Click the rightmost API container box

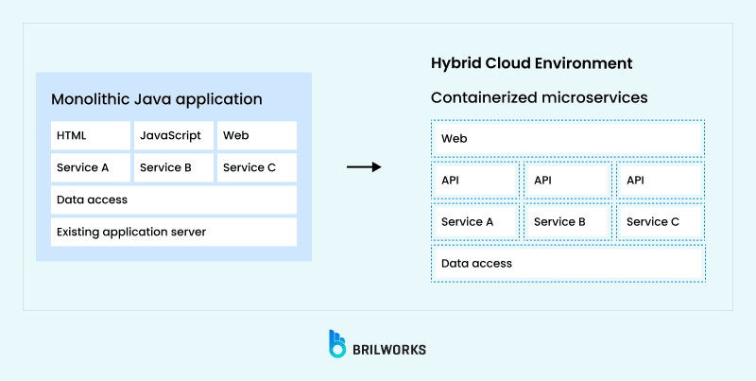point(661,180)
